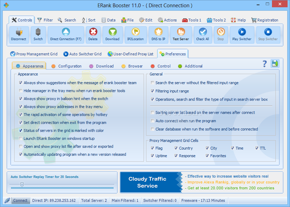290x207 pixels.
Task: Open the Data ribbon tab
Action: click(x=109, y=20)
